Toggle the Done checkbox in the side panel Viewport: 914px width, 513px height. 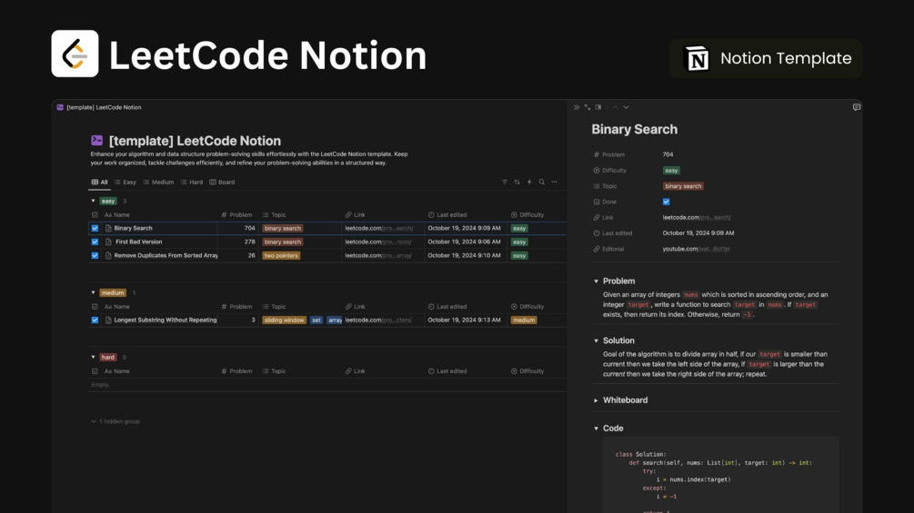coord(667,202)
